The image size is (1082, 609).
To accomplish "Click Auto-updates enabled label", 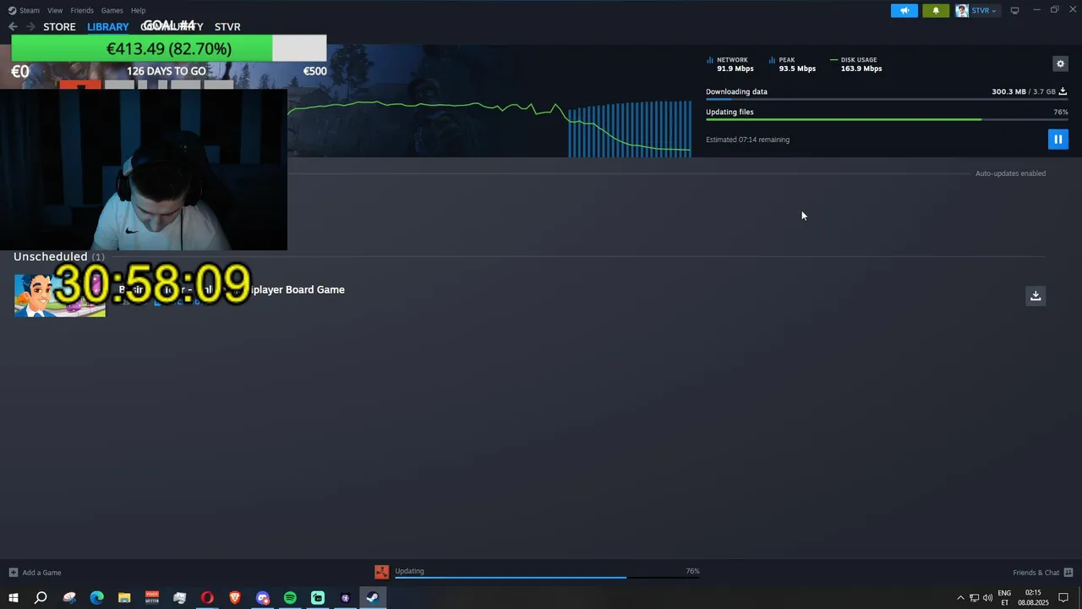I will [1010, 173].
